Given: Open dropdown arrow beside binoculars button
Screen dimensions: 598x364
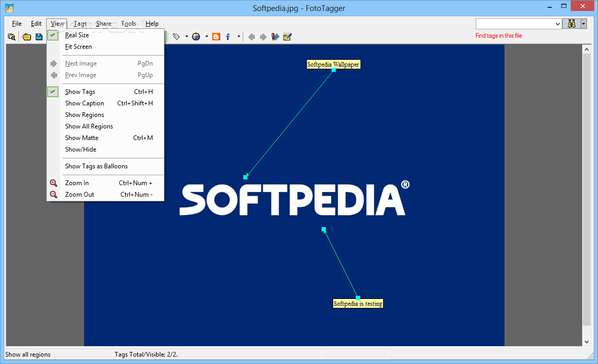Looking at the screenshot, I should point(583,24).
